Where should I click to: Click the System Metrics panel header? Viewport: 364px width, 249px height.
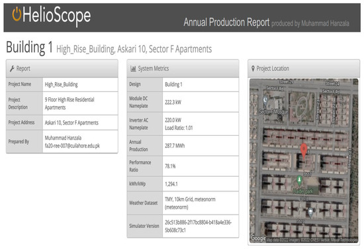click(x=183, y=68)
